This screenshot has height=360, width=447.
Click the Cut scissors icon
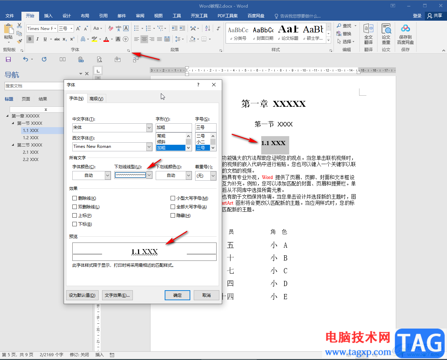pos(19,26)
